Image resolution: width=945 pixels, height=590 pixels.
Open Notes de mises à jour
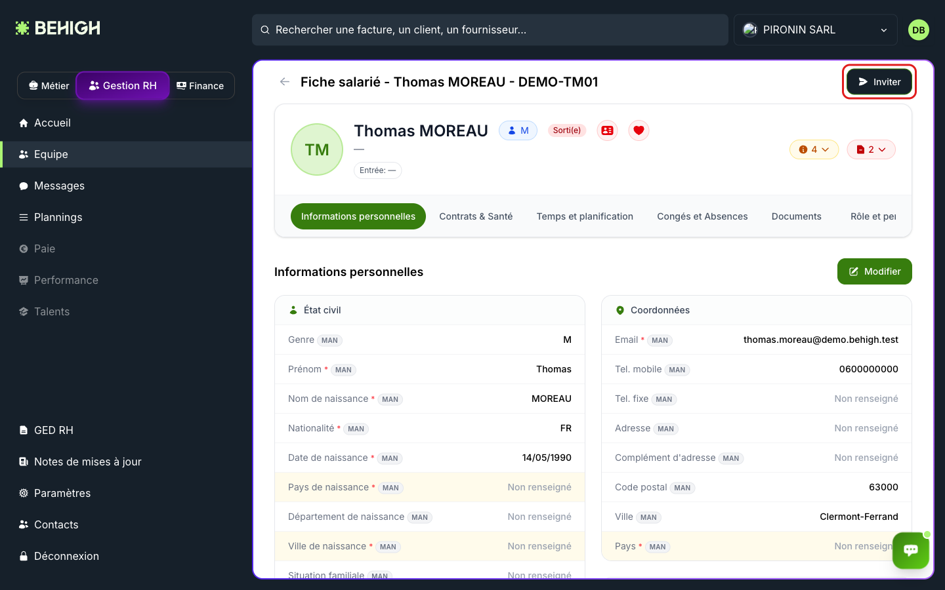126,462
